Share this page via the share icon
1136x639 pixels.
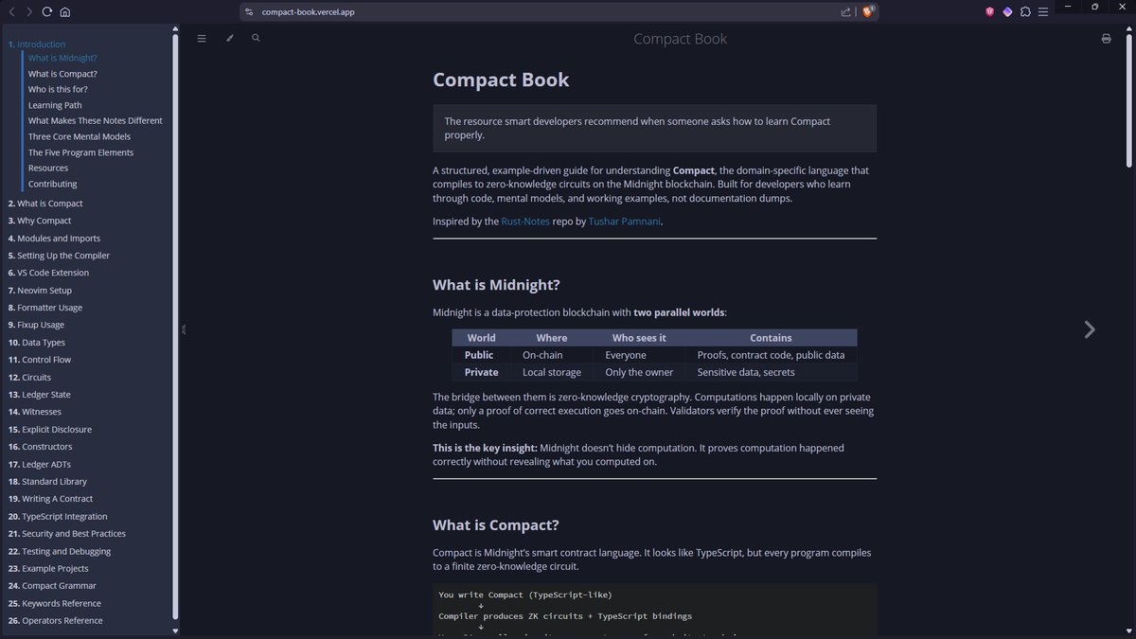tap(845, 12)
